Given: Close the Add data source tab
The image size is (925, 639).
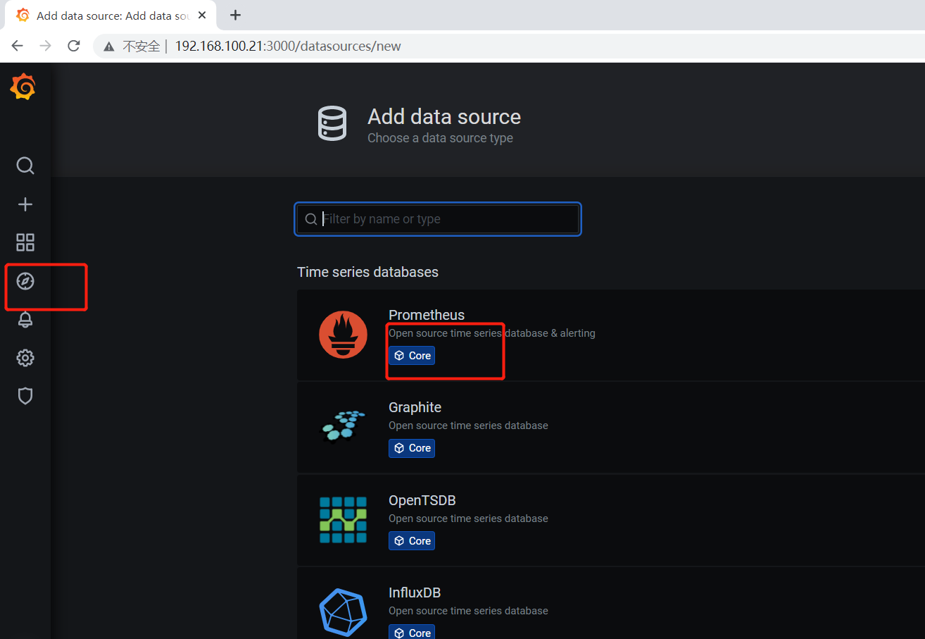Looking at the screenshot, I should coord(203,15).
